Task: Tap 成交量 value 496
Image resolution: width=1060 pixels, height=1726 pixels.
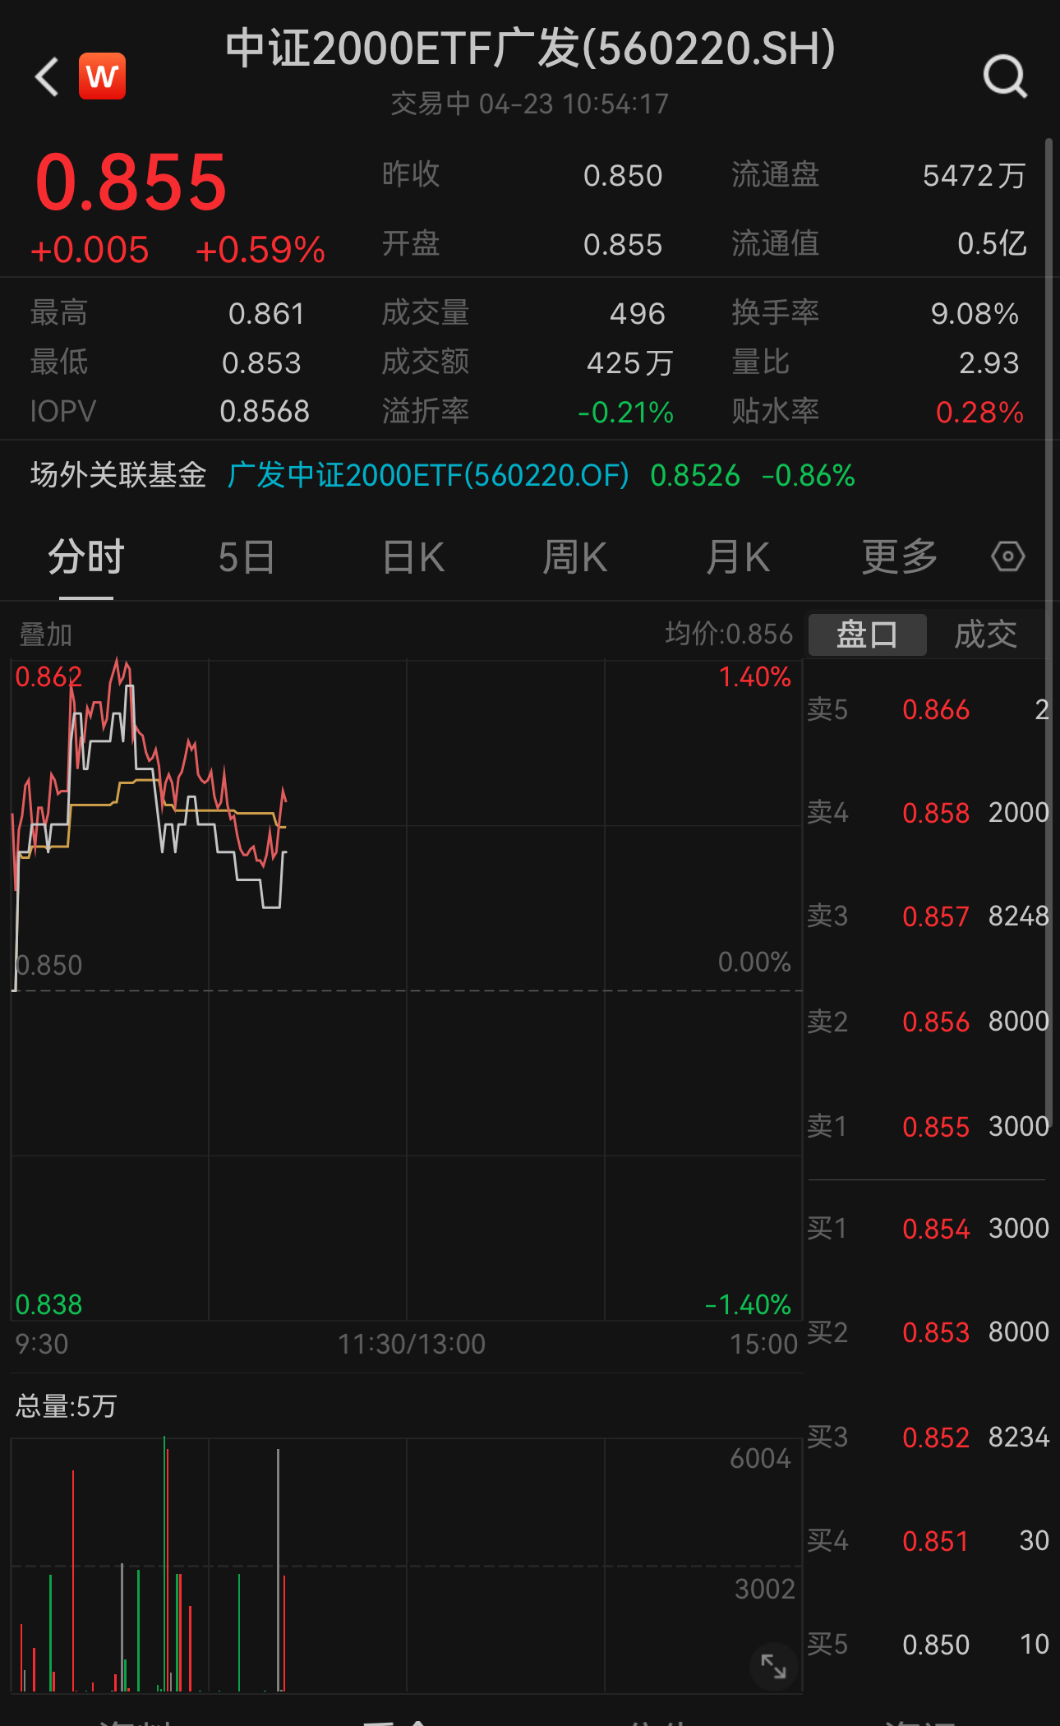Action: tap(637, 313)
